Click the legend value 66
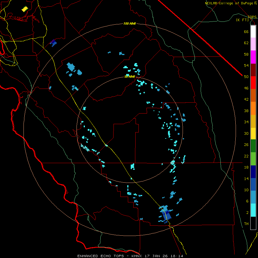Screen dimensions: 258x258 pos(246,32)
